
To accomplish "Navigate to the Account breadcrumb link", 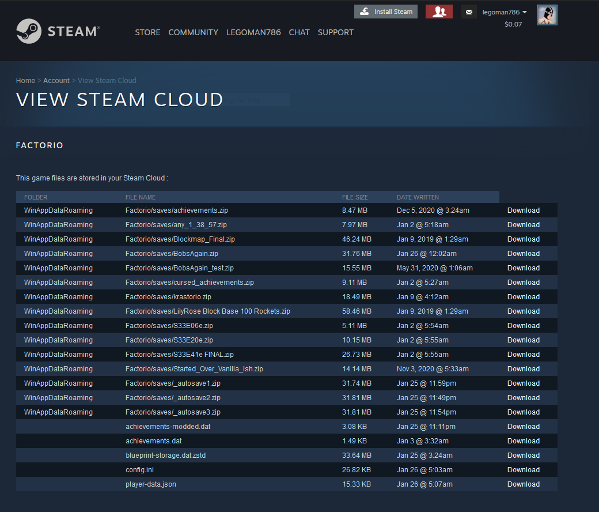I will [x=56, y=81].
